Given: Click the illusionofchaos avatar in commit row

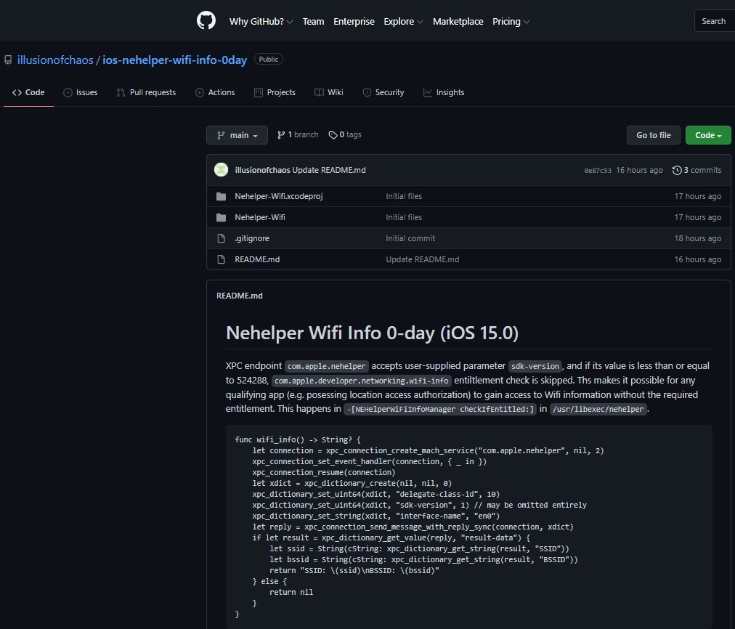Looking at the screenshot, I should pyautogui.click(x=222, y=170).
